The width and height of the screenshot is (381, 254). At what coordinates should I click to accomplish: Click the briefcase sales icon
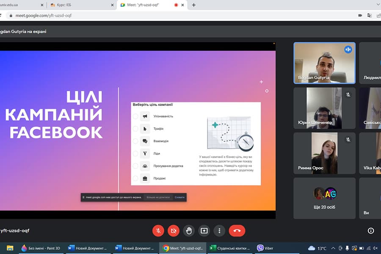coord(145,178)
